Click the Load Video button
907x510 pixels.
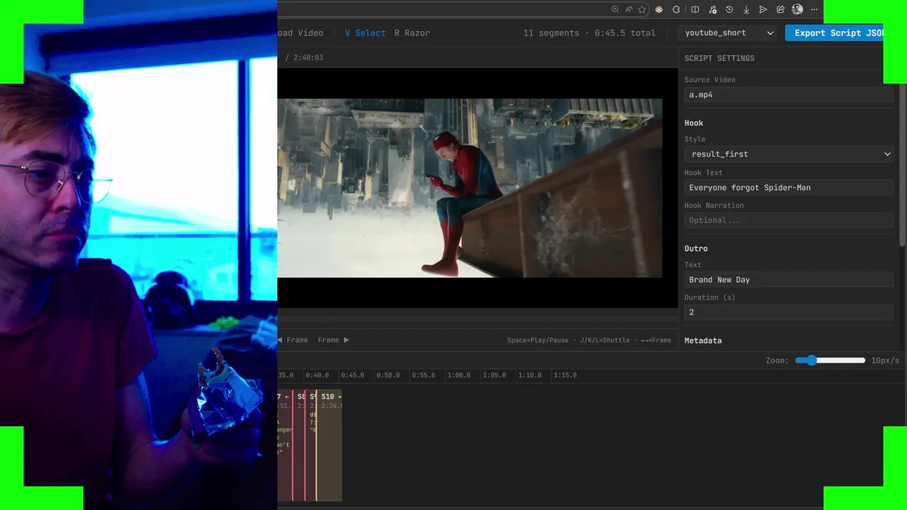(300, 33)
